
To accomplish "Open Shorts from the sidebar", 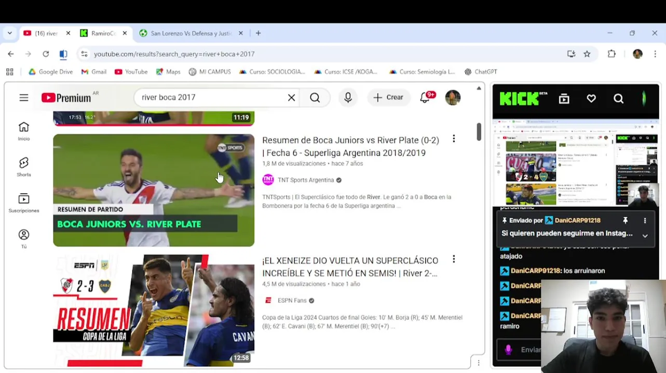I will [x=24, y=167].
